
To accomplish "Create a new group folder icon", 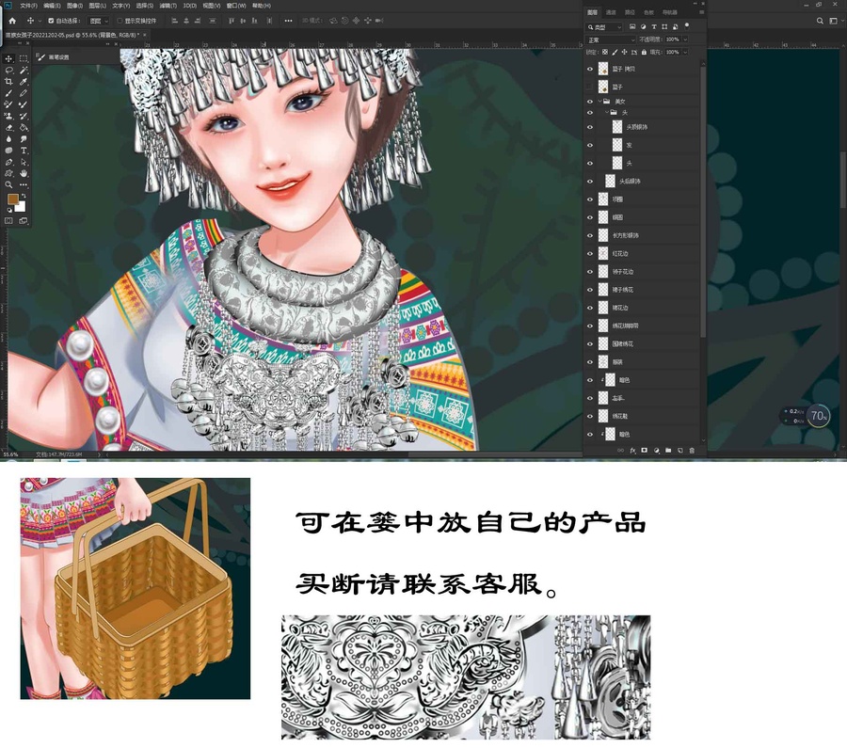I will [x=668, y=451].
